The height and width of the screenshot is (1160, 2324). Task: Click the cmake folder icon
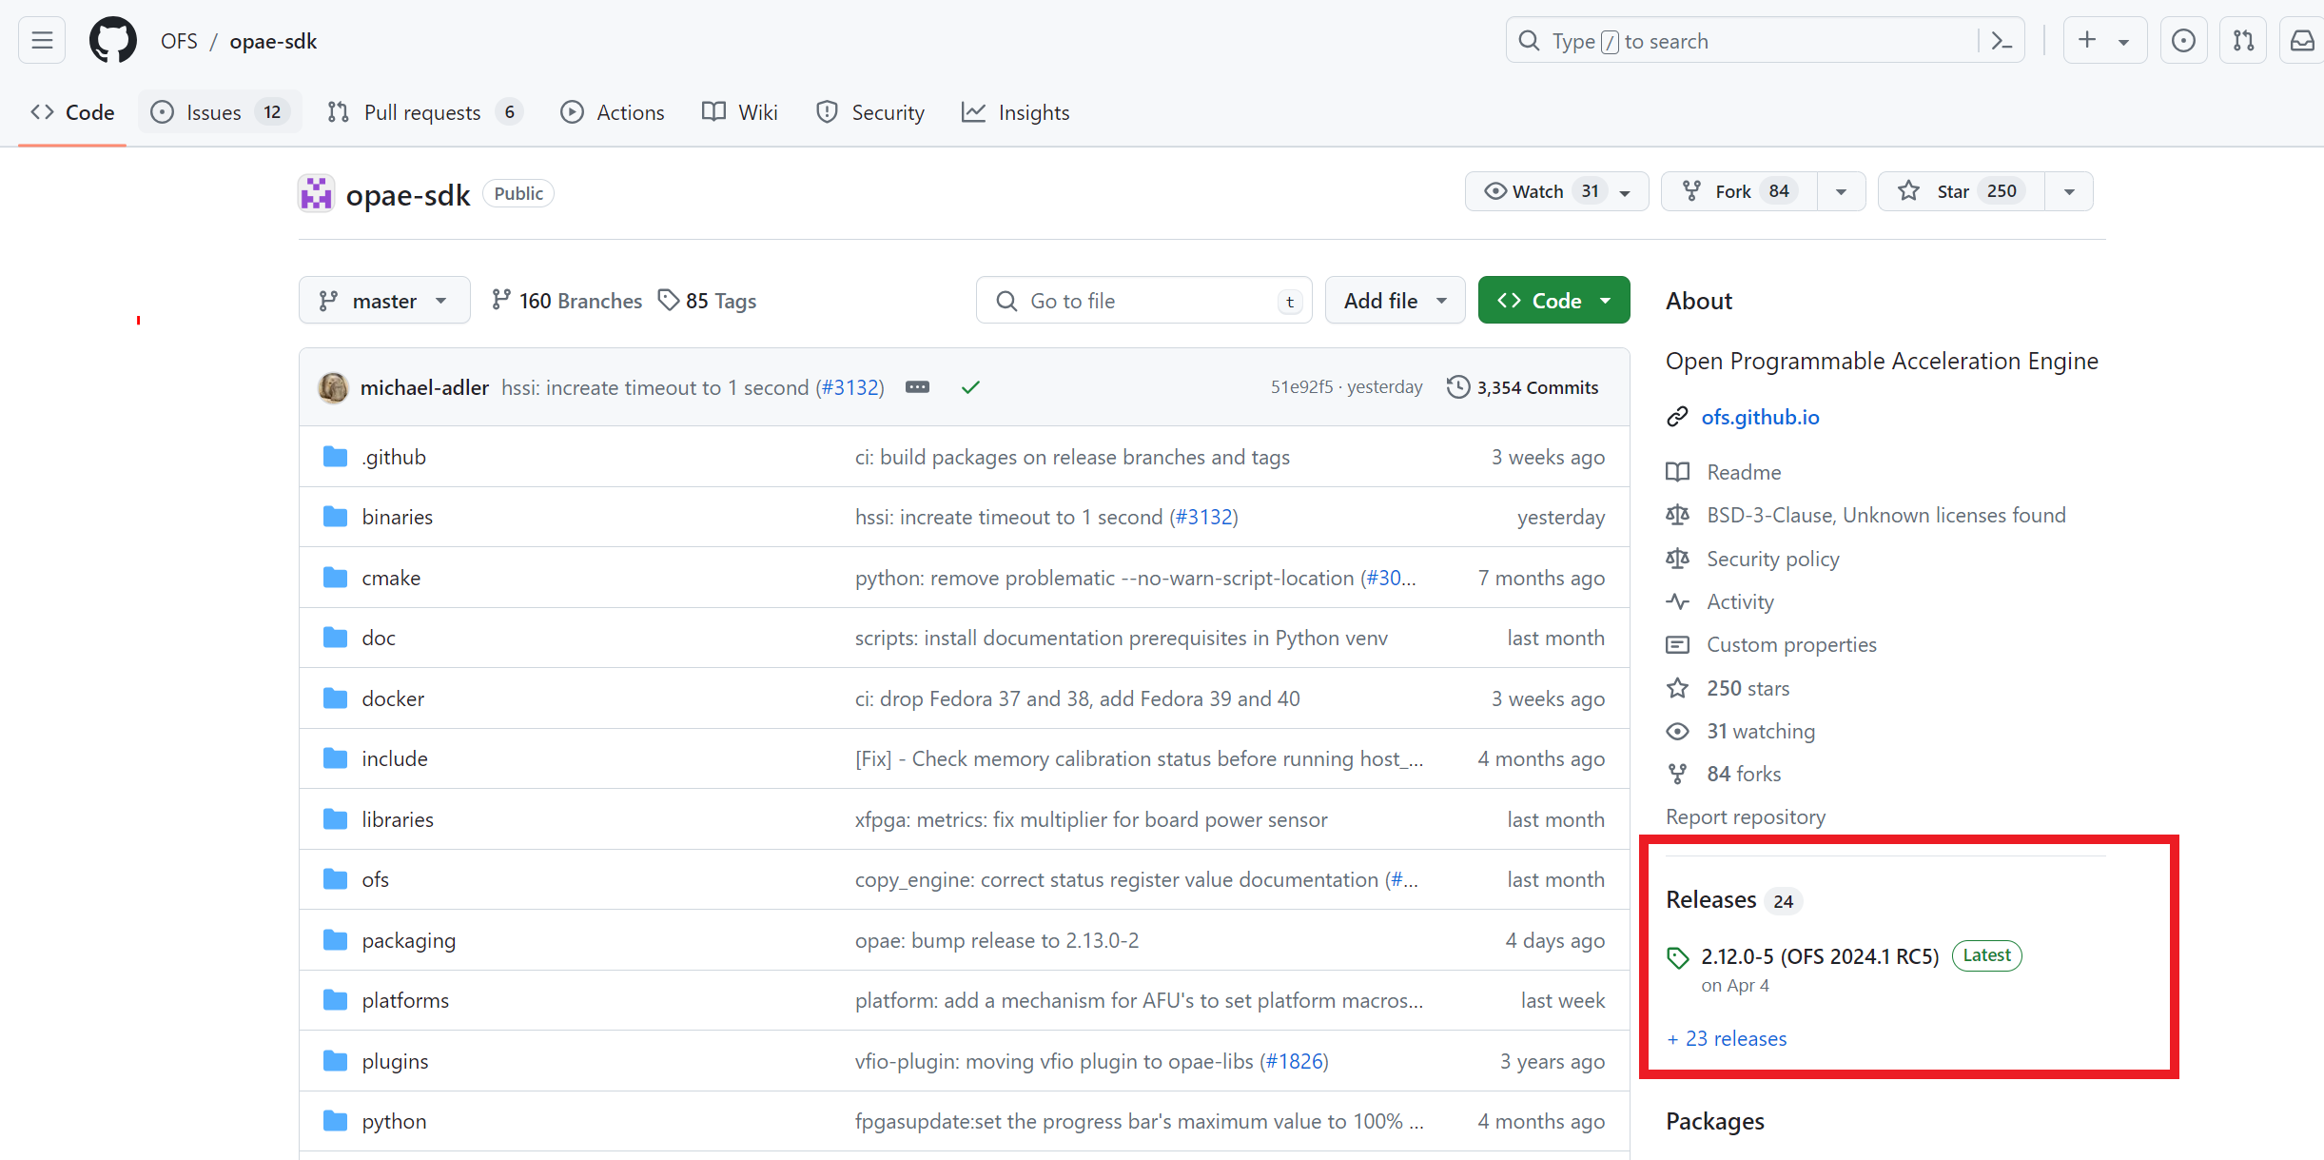(x=335, y=578)
